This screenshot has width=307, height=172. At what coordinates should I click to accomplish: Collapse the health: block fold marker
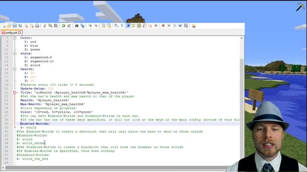pyautogui.click(x=15, y=69)
